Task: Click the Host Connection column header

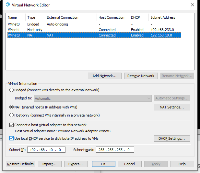Action: point(113,17)
